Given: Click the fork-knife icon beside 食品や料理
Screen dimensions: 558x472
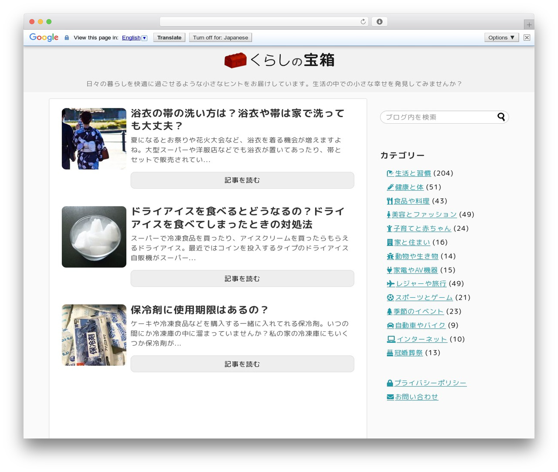Looking at the screenshot, I should [x=390, y=201].
